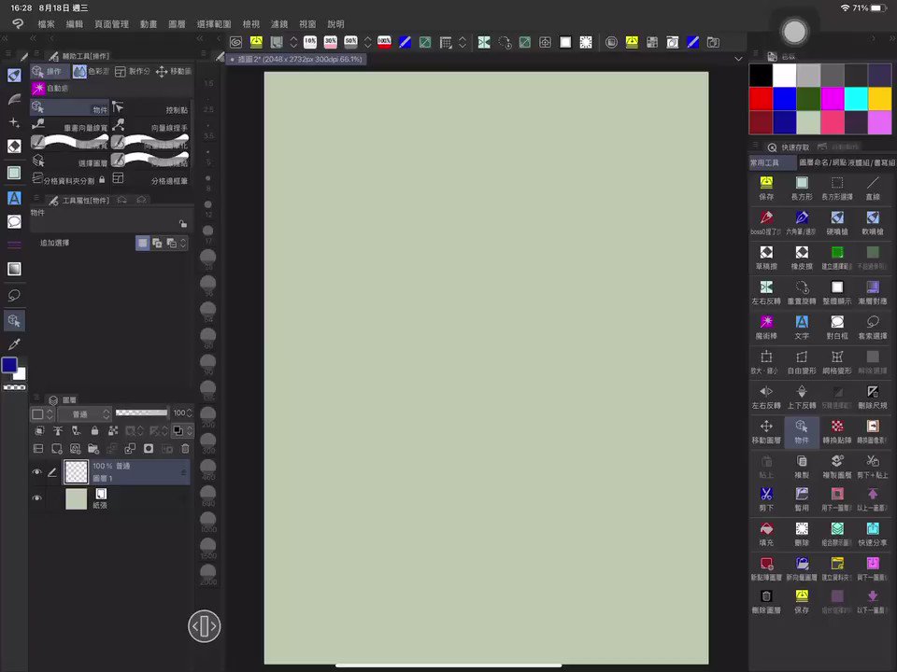Open the 濾鏡 Filter menu
Viewport: 897px width, 672px height.
pos(279,24)
